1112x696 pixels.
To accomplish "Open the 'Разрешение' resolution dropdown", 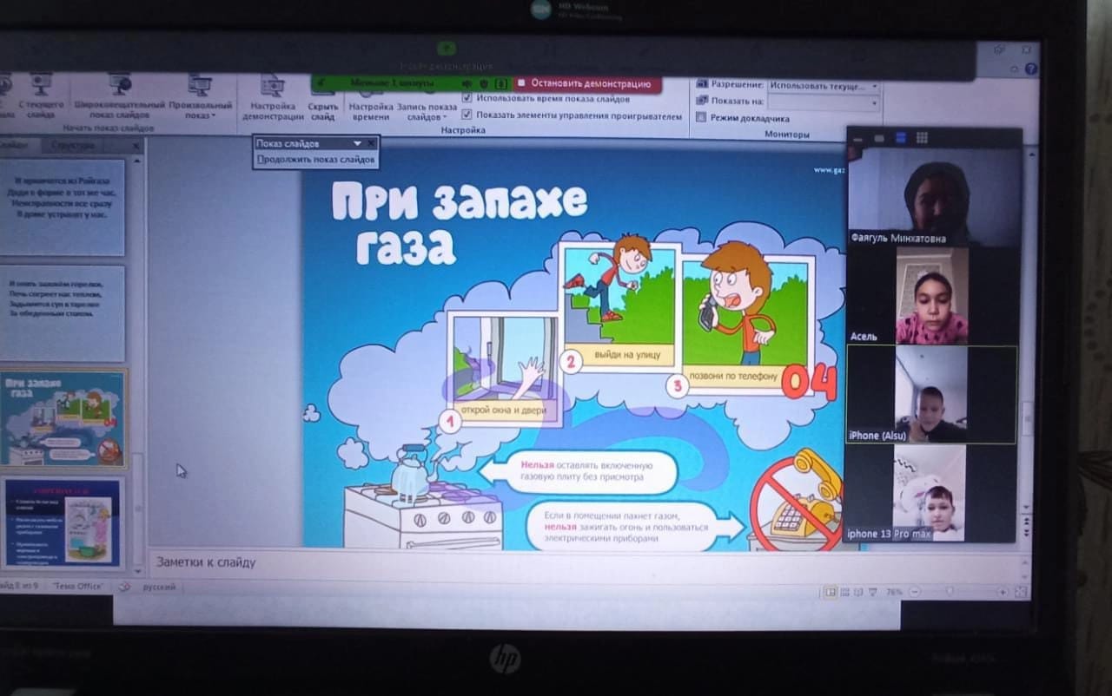I will (874, 86).
